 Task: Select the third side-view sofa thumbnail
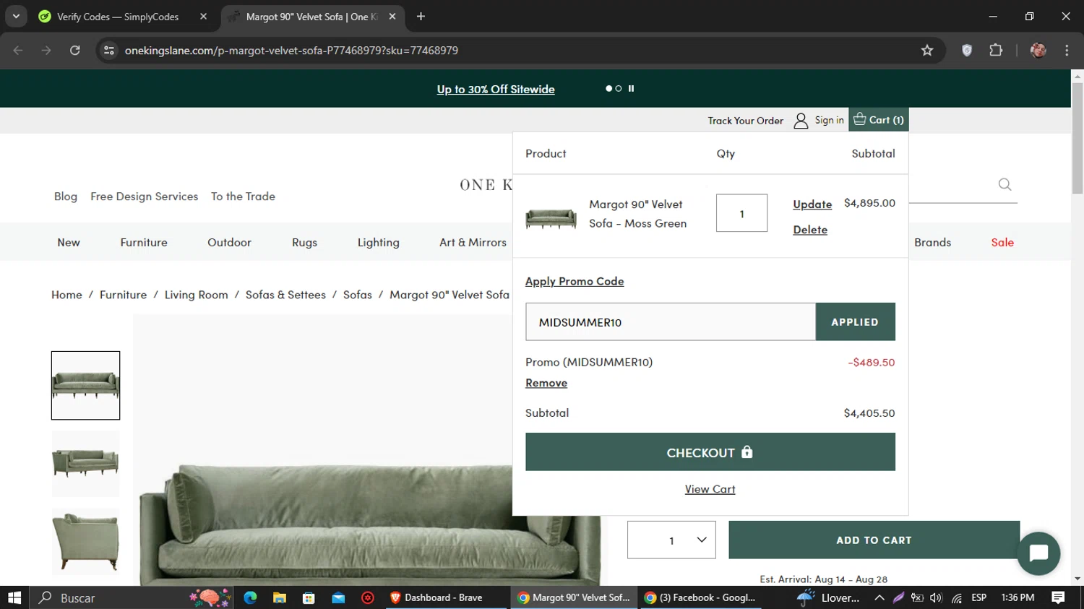[x=85, y=542]
